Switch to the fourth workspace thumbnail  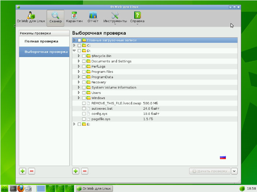[70, 188]
